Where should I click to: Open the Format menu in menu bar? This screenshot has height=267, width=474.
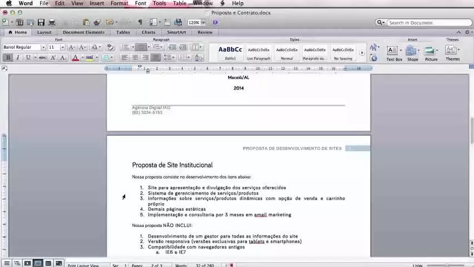(119, 3)
